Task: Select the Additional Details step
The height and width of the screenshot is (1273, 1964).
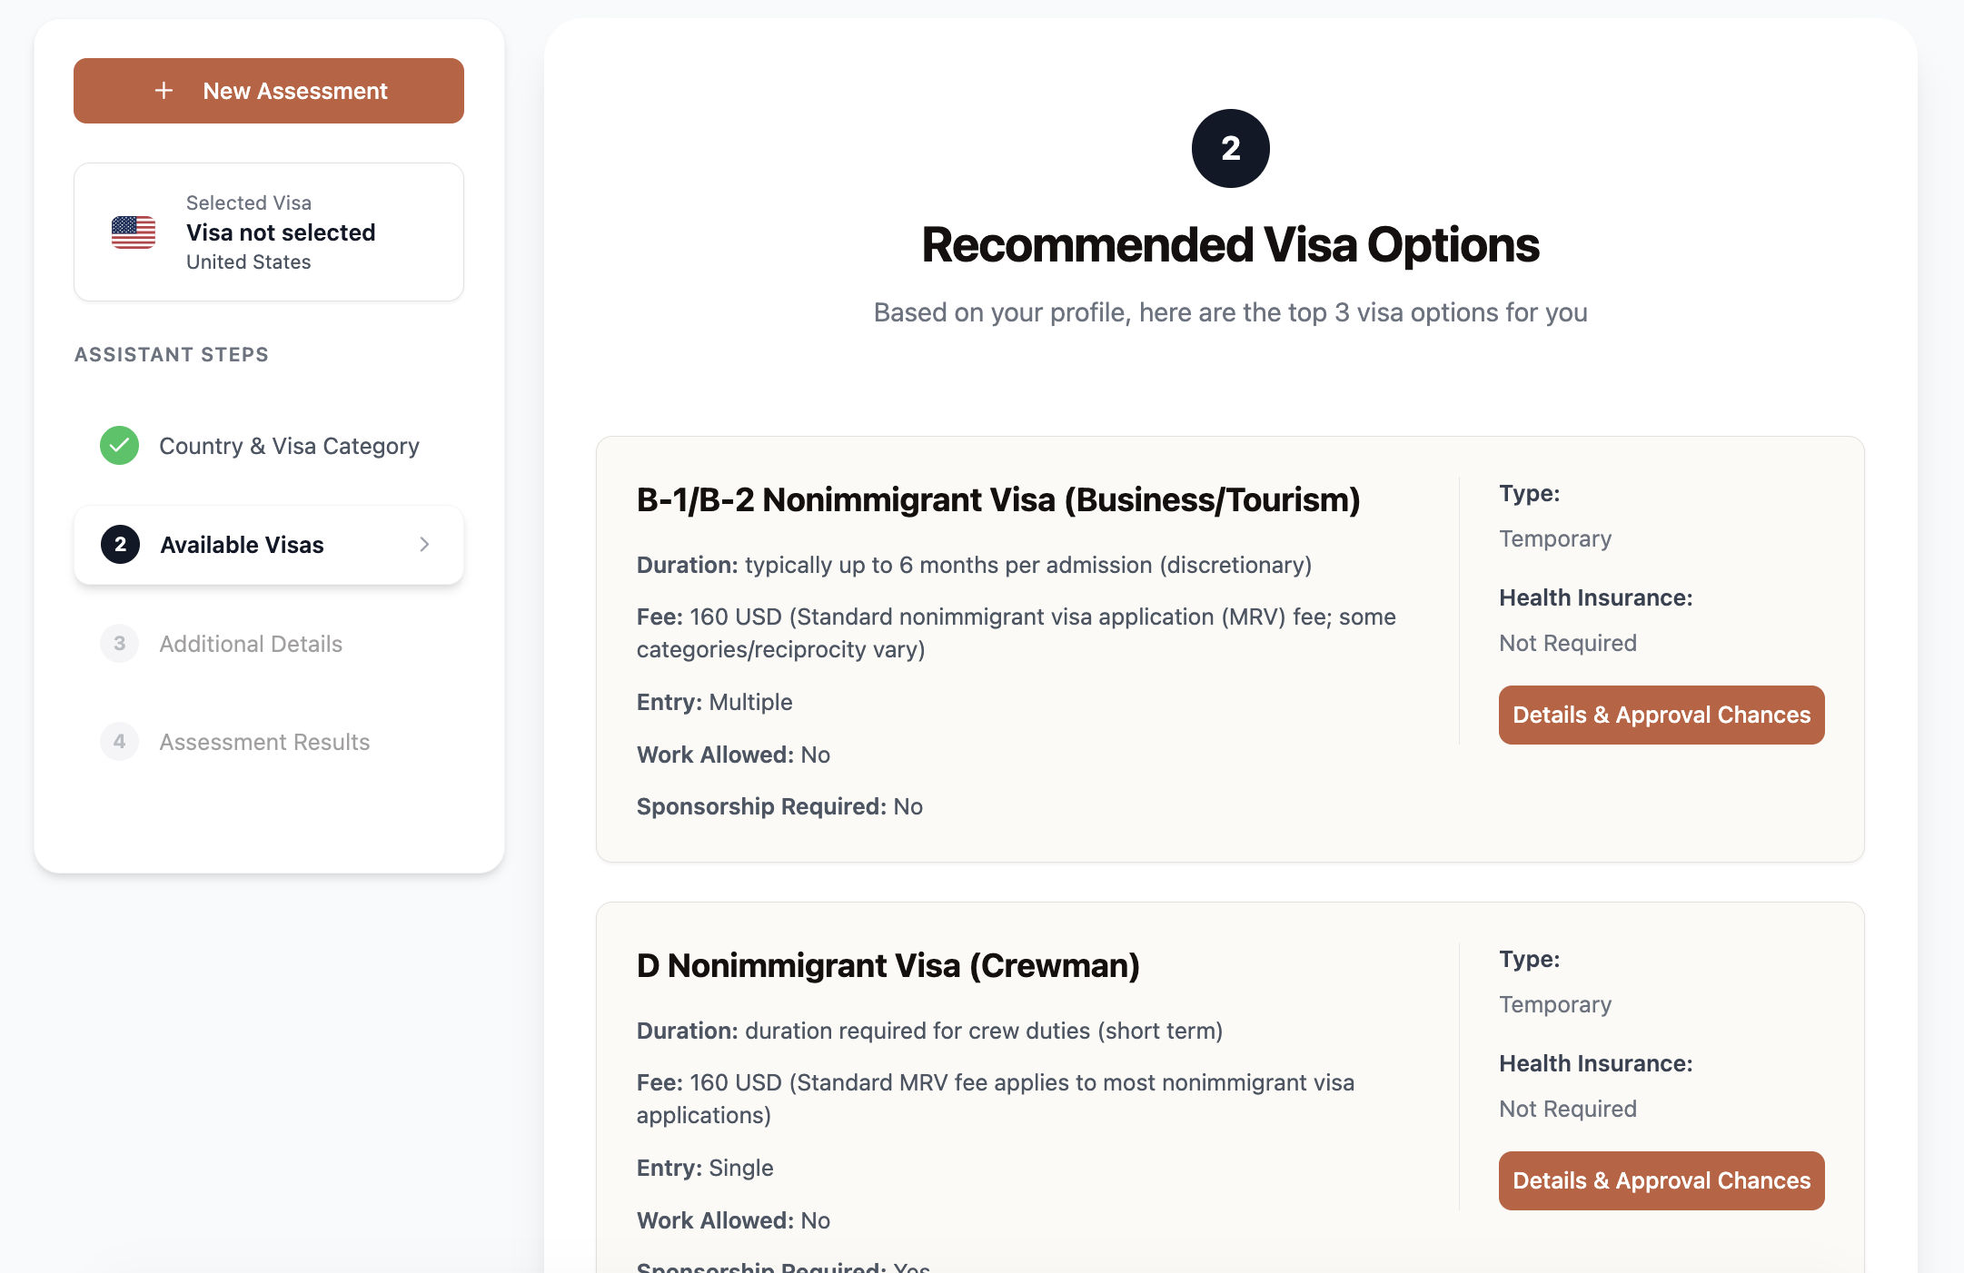Action: click(x=252, y=644)
